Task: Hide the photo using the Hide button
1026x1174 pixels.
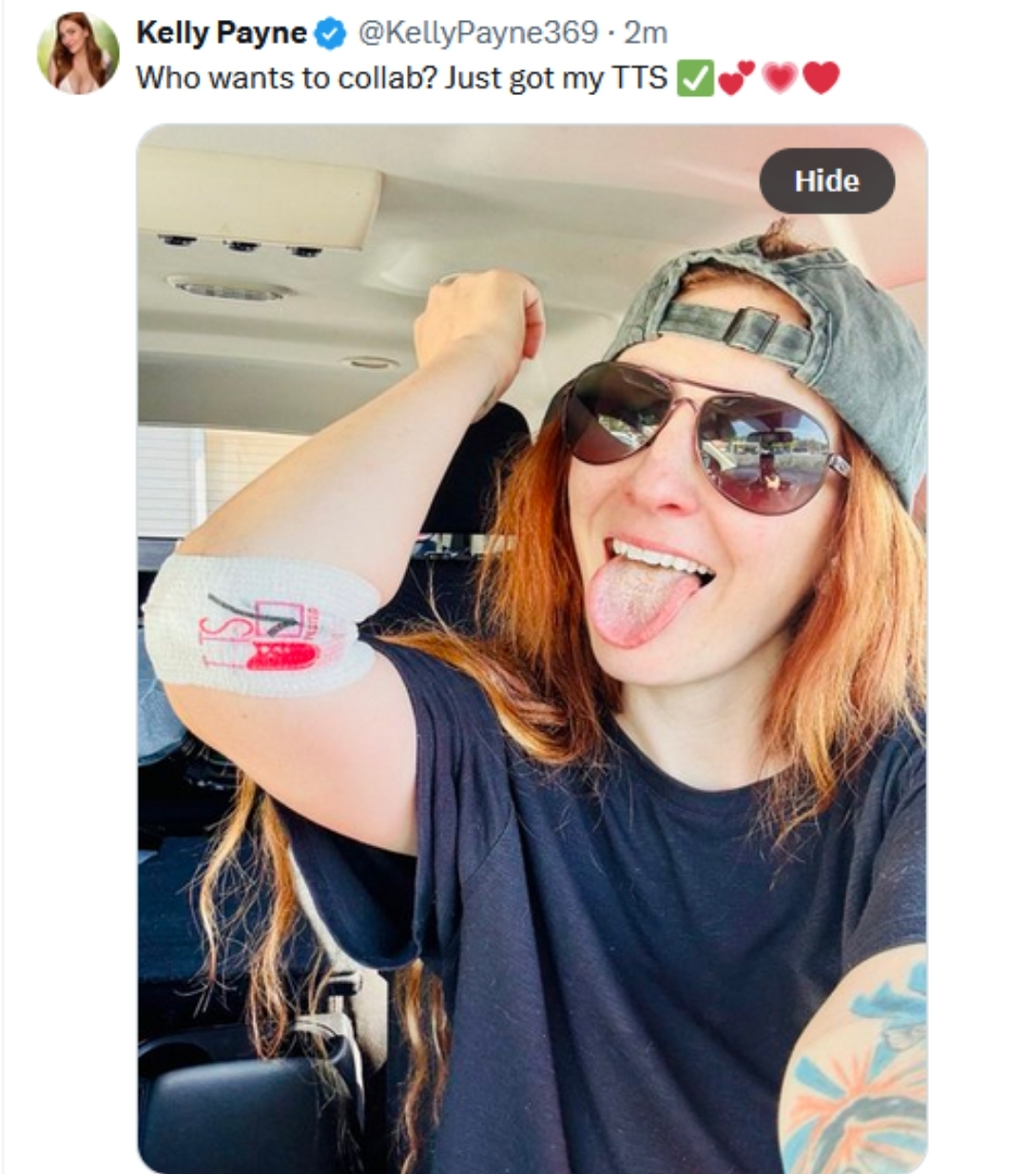Action: tap(826, 181)
